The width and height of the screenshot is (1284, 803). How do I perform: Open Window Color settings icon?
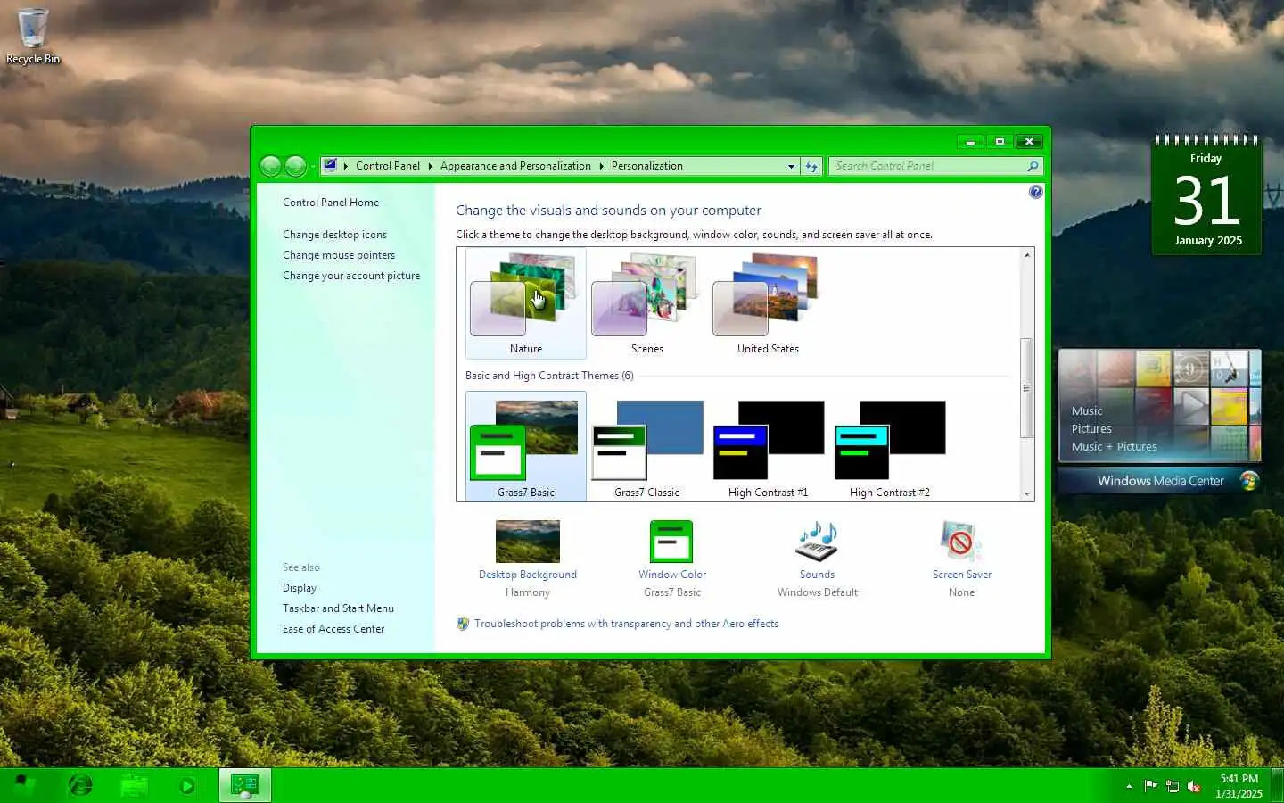(x=671, y=541)
